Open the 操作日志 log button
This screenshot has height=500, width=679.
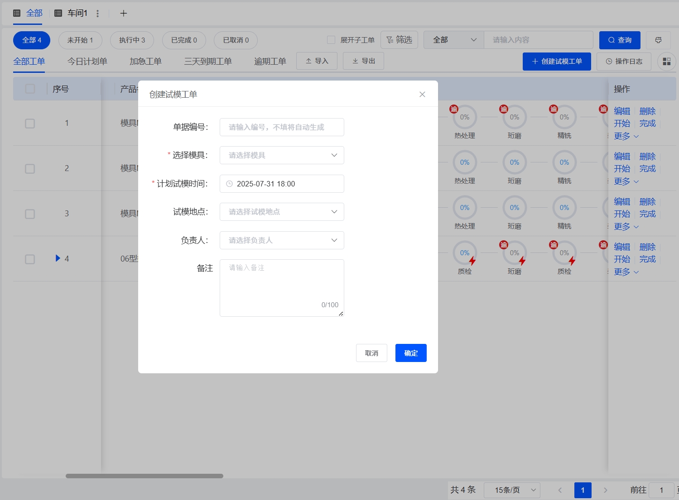click(x=624, y=62)
